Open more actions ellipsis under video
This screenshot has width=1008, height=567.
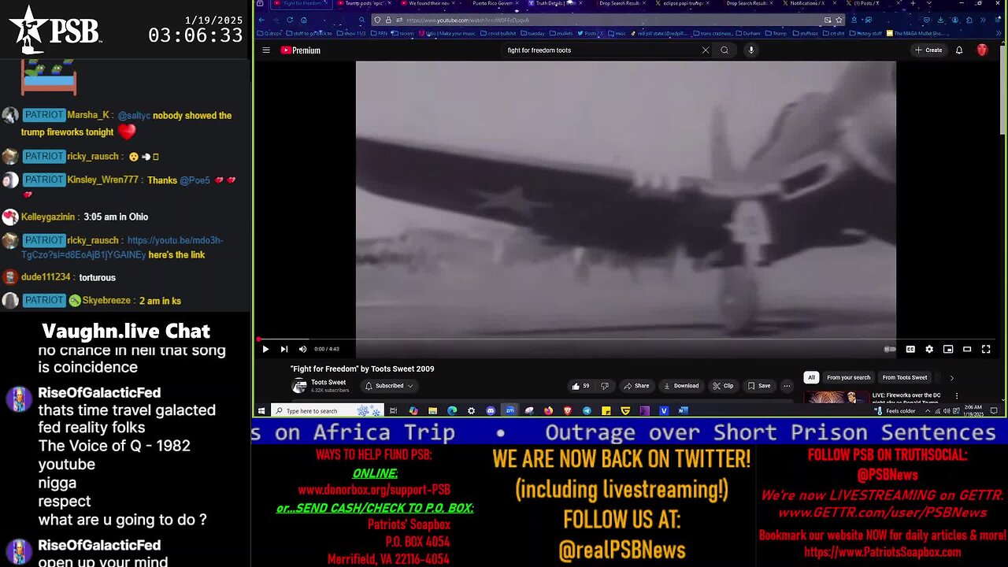coord(787,386)
